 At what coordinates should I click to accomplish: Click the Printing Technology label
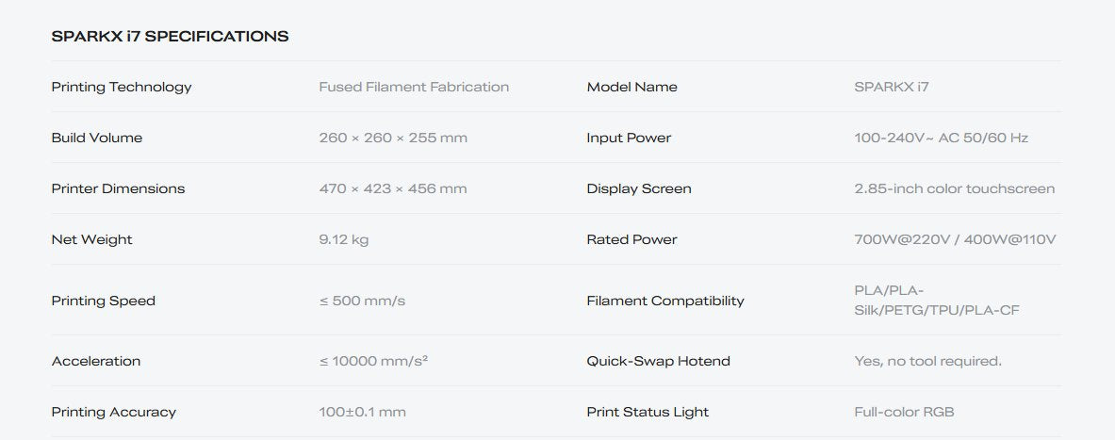coord(122,87)
